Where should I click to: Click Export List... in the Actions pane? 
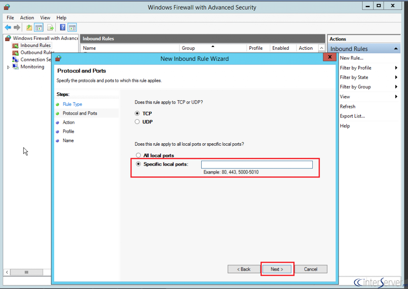(x=352, y=116)
